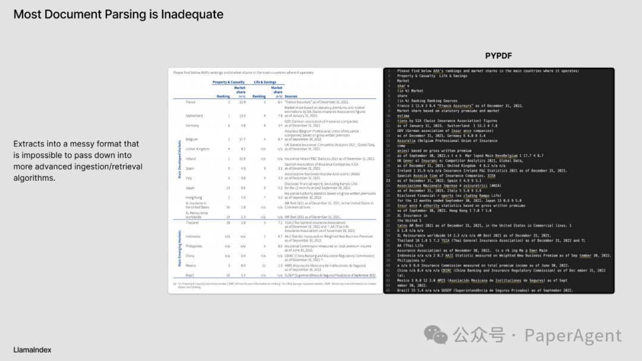Click line number 1 in the PYPDF output
The height and width of the screenshot is (361, 642).
[x=388, y=71]
